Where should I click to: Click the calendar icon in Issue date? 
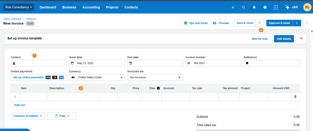click(x=72, y=63)
